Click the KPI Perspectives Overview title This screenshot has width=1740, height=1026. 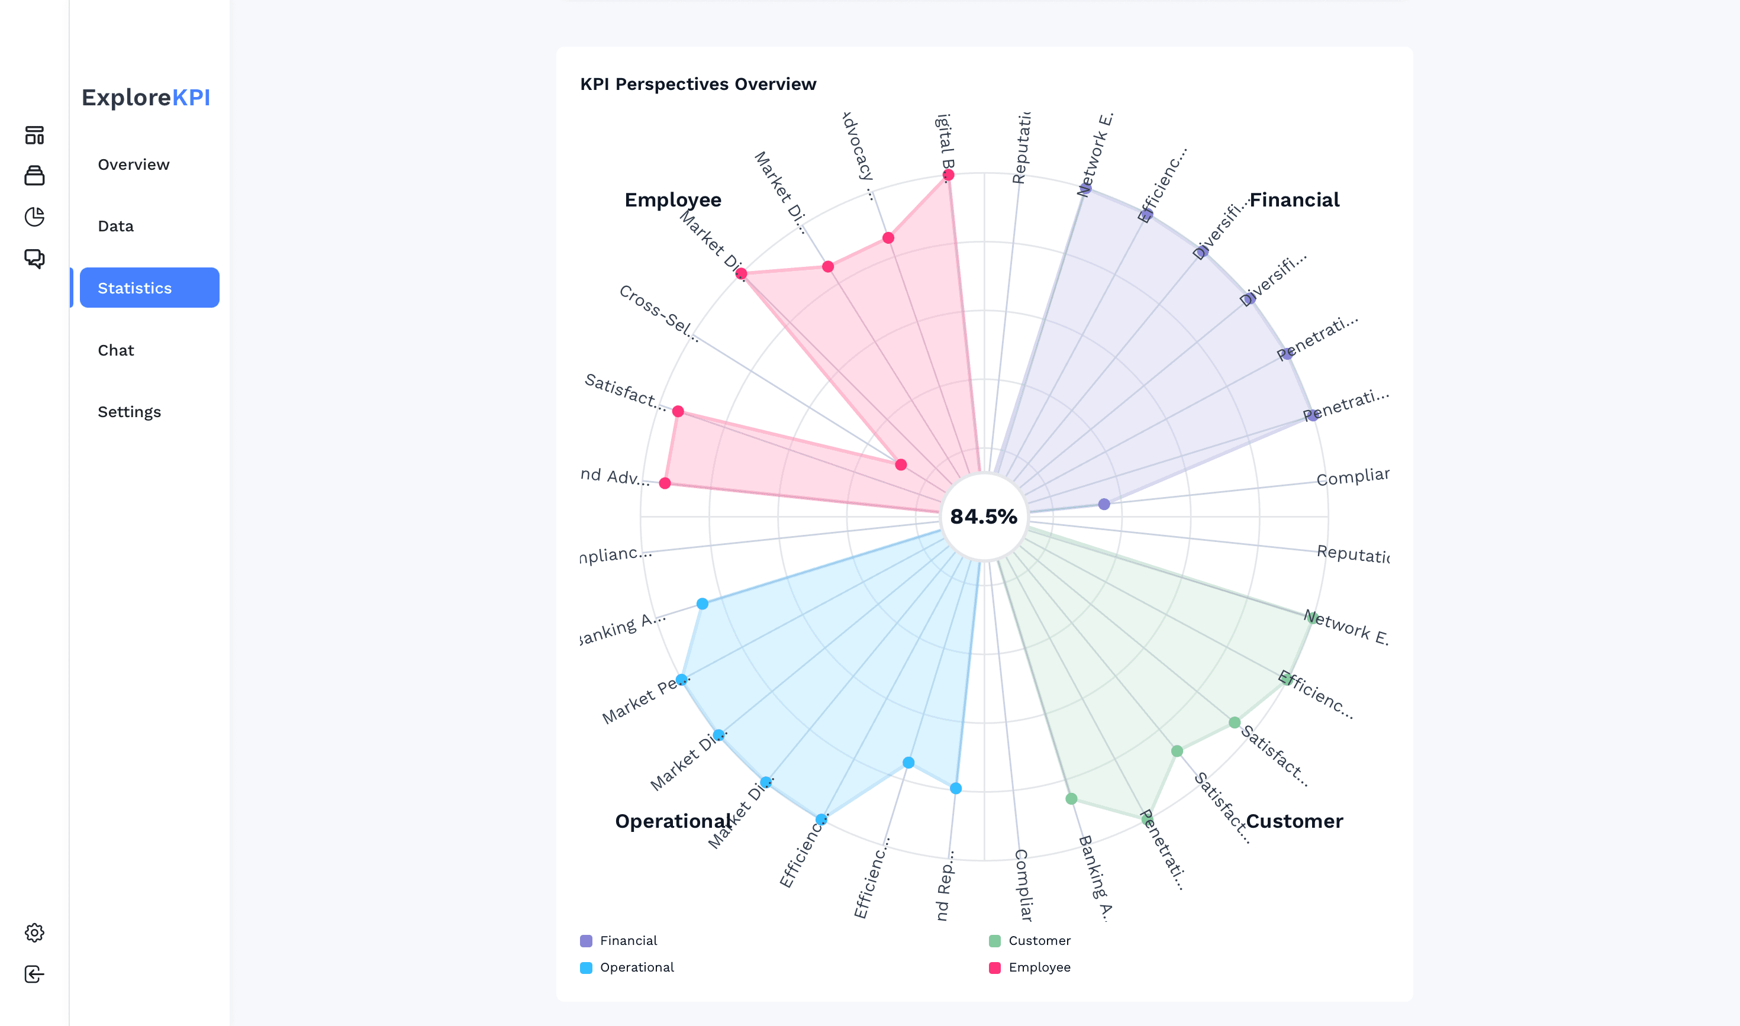[698, 83]
